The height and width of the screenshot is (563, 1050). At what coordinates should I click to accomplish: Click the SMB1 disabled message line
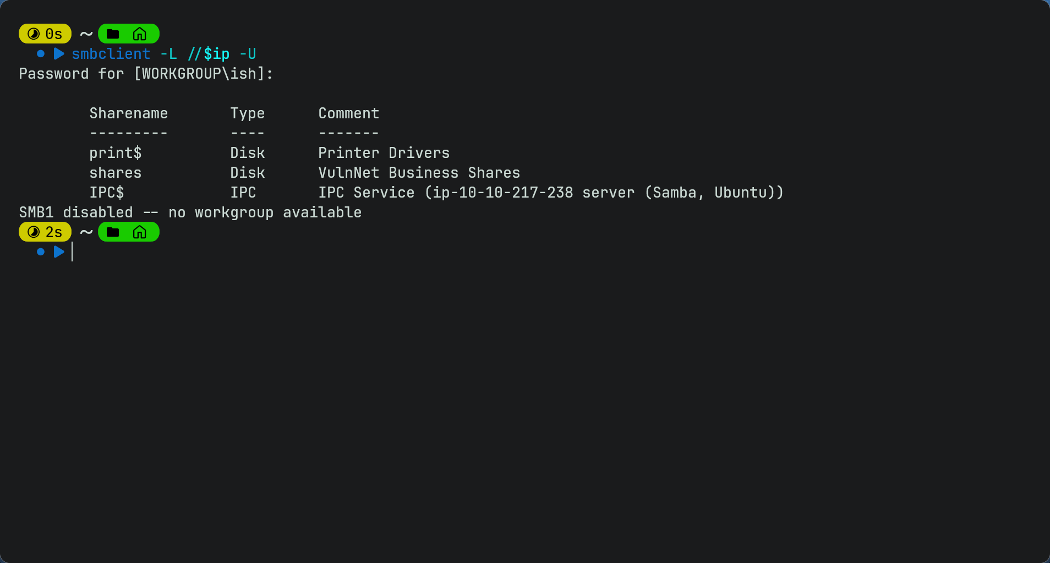click(190, 212)
